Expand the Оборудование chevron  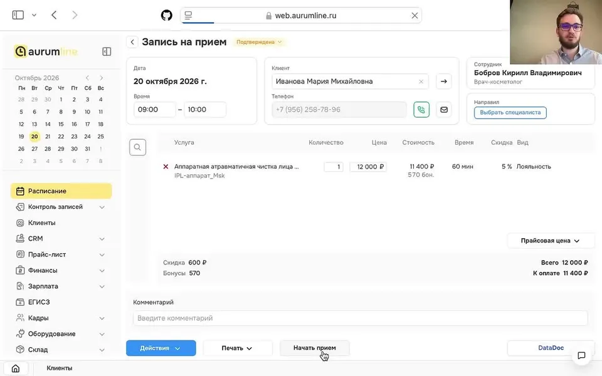click(102, 334)
